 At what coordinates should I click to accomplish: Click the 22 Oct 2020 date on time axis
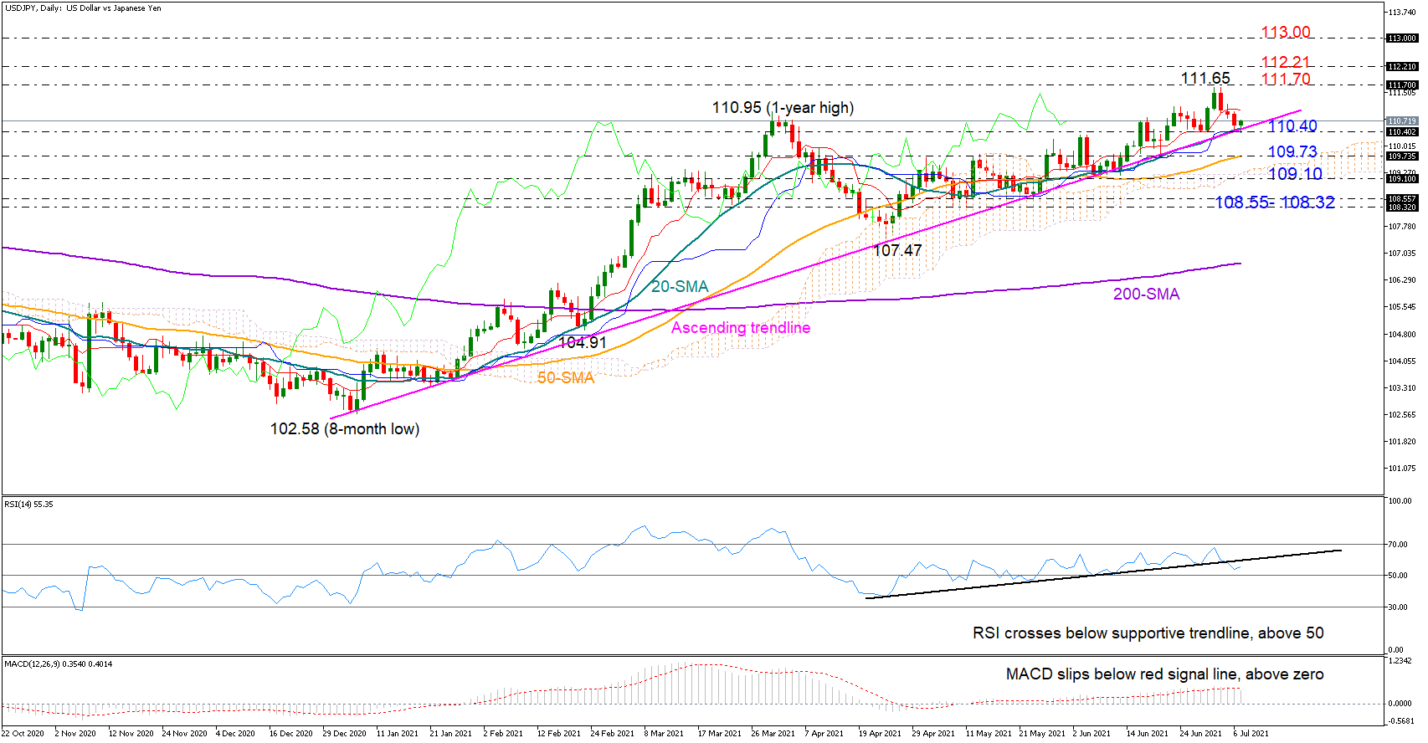pos(23,734)
